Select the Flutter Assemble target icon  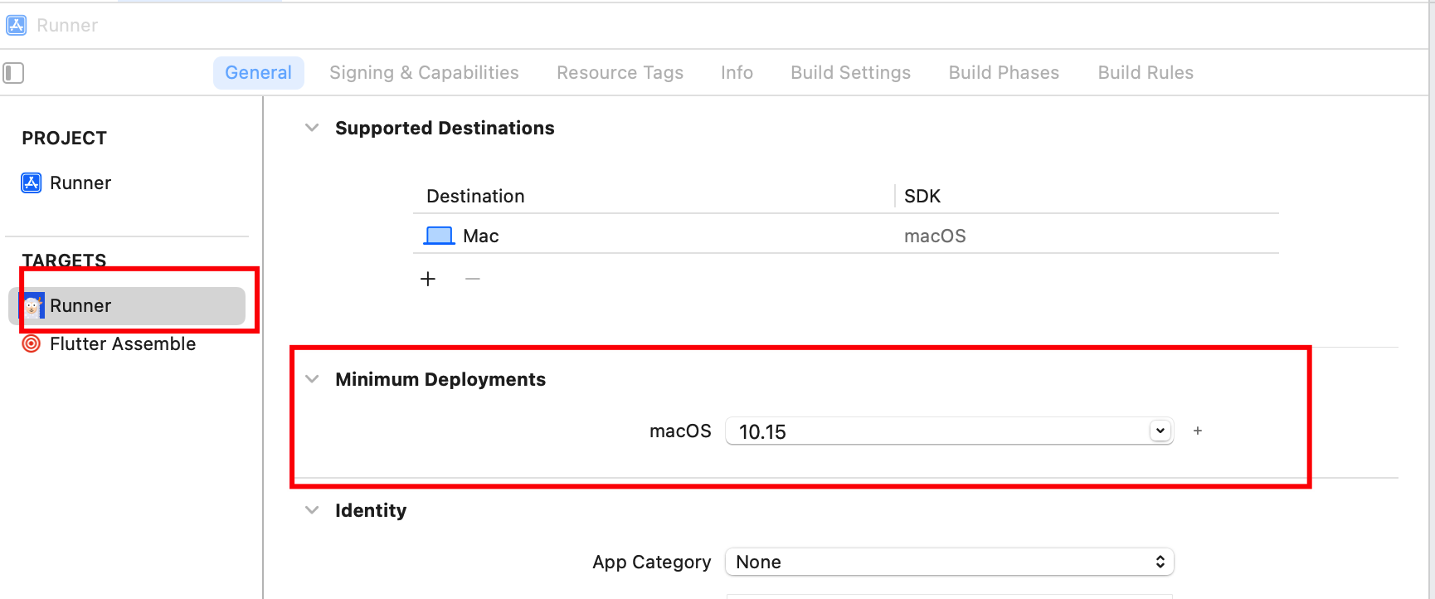[x=32, y=343]
